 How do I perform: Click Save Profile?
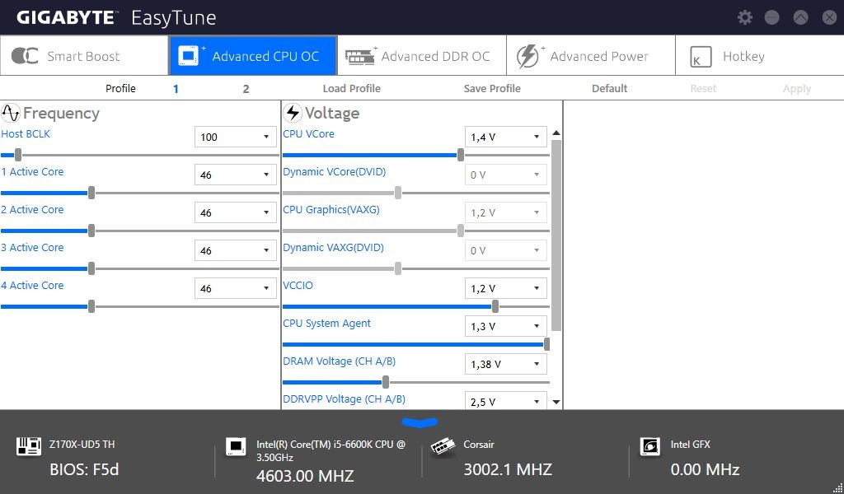coord(492,89)
